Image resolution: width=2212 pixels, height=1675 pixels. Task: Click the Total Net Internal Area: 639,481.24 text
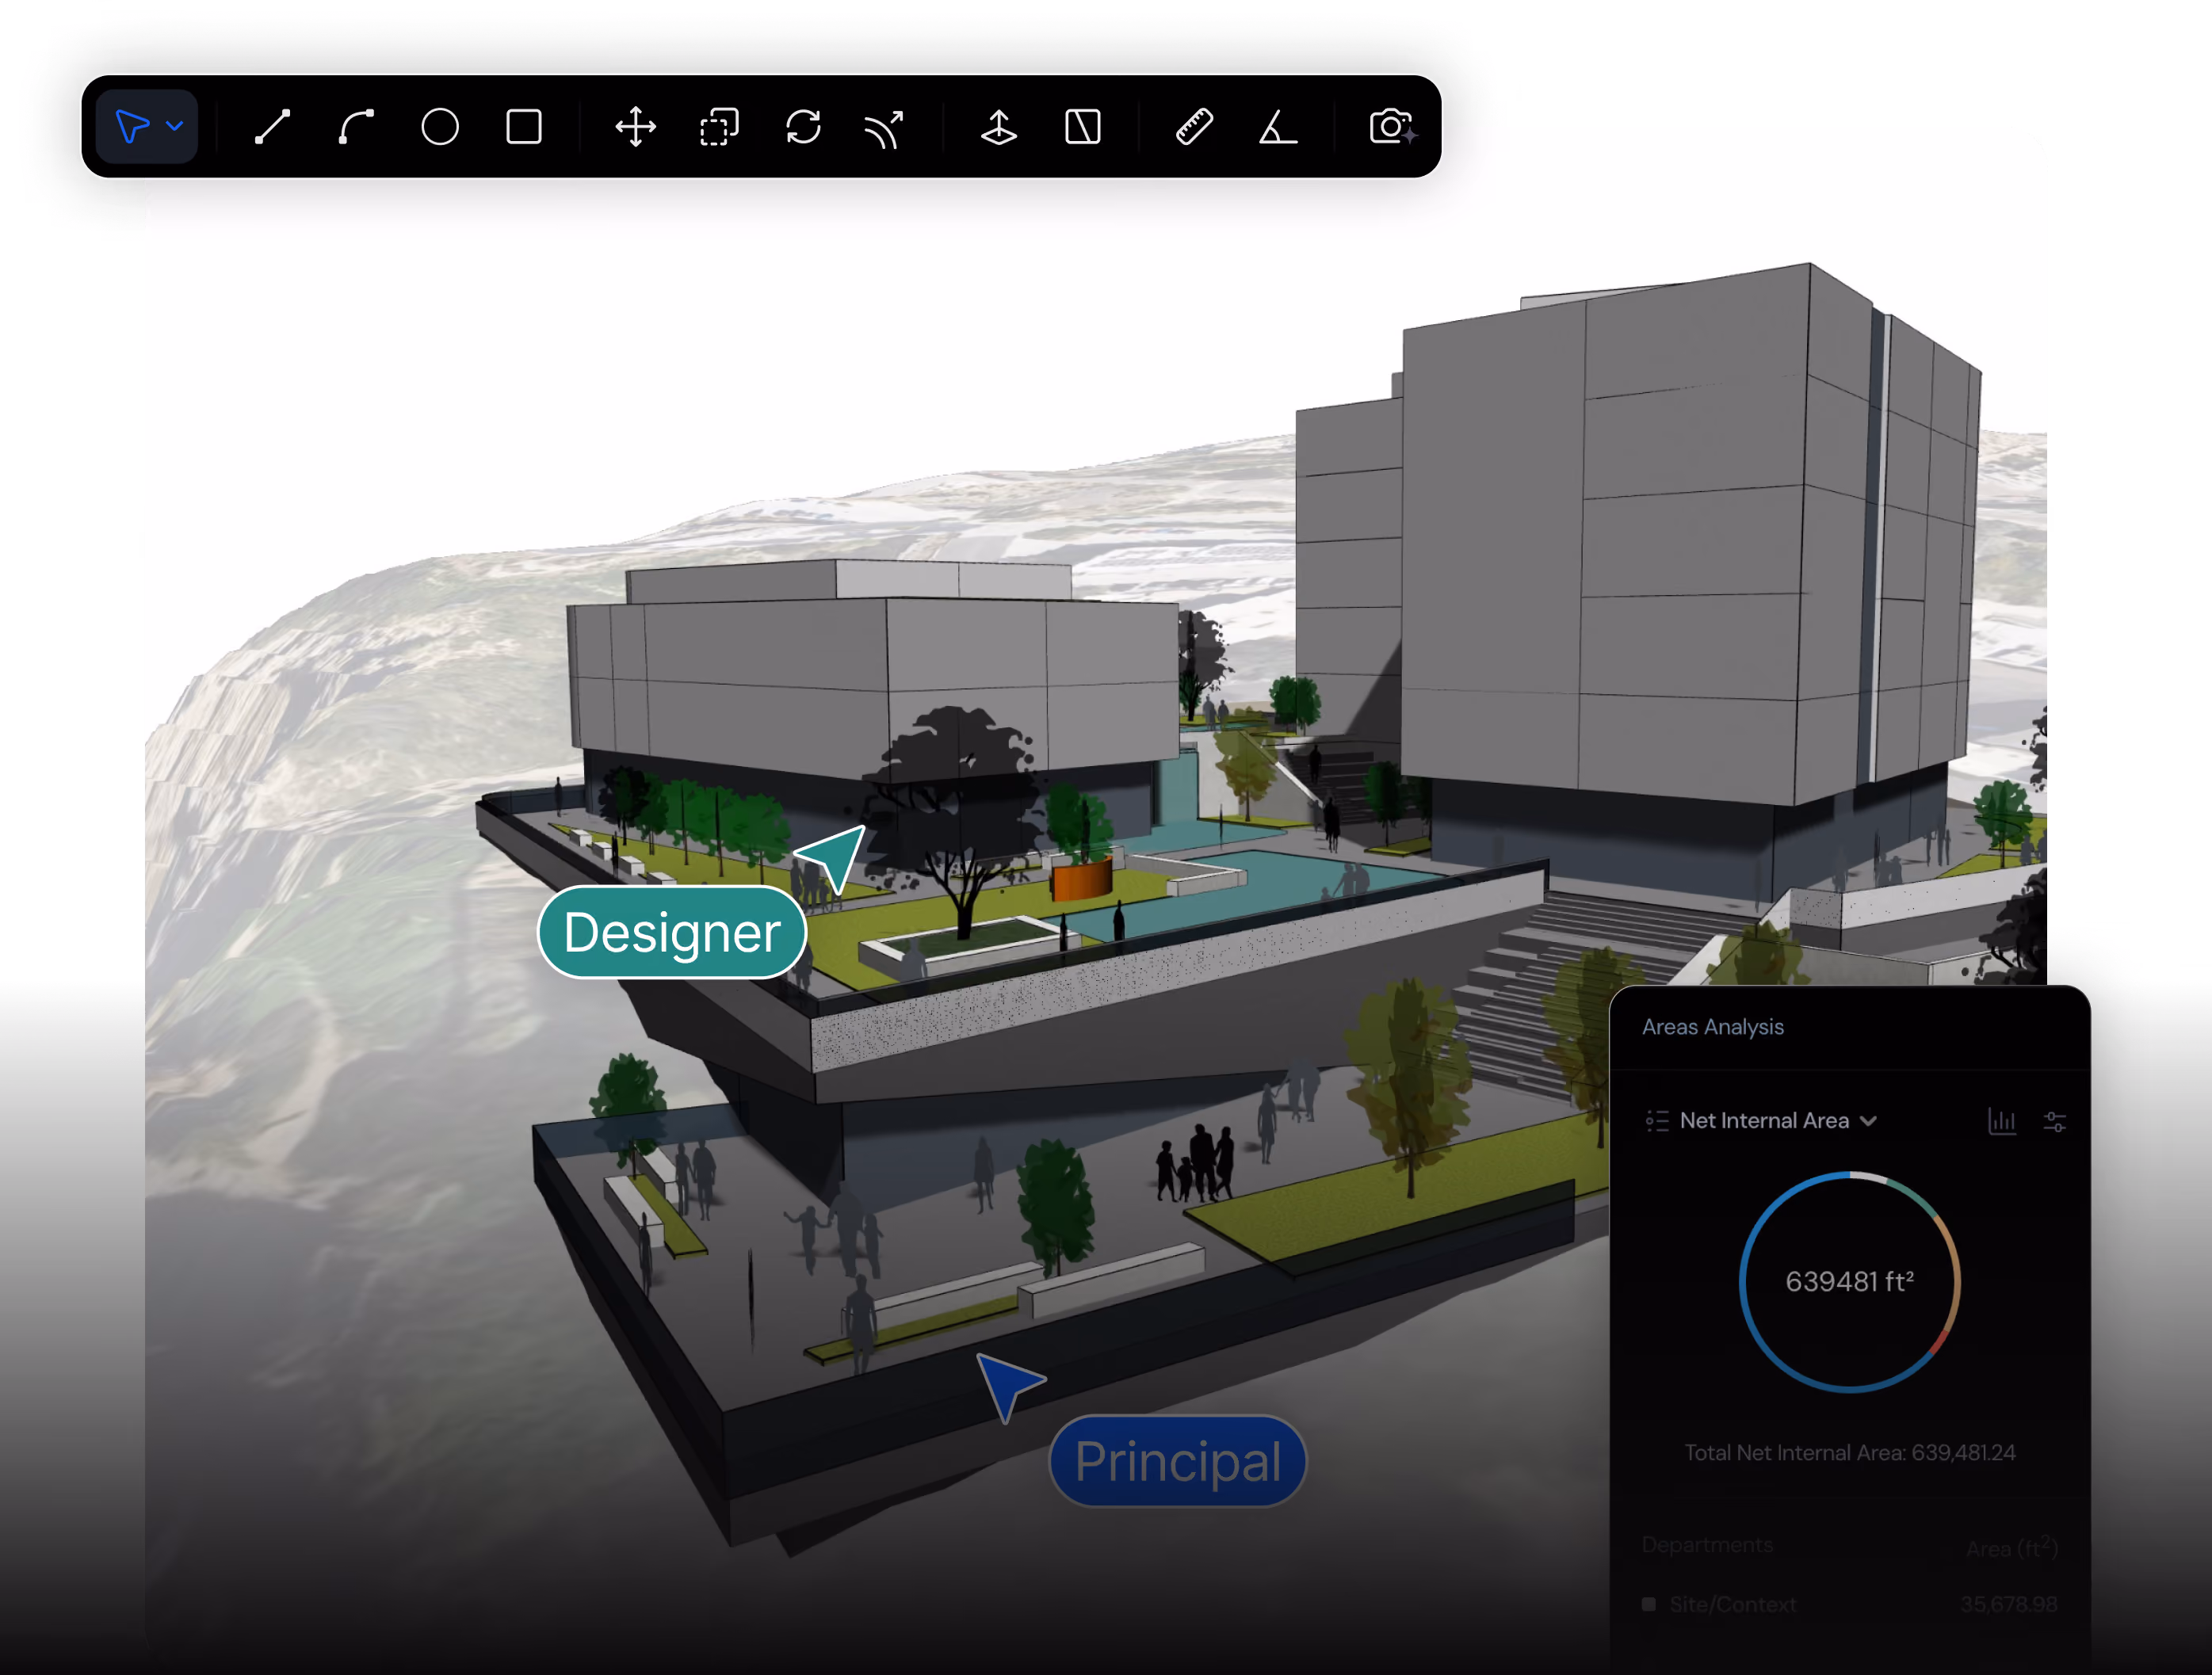(x=1850, y=1452)
